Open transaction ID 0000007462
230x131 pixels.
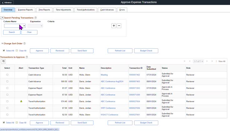click(134, 75)
